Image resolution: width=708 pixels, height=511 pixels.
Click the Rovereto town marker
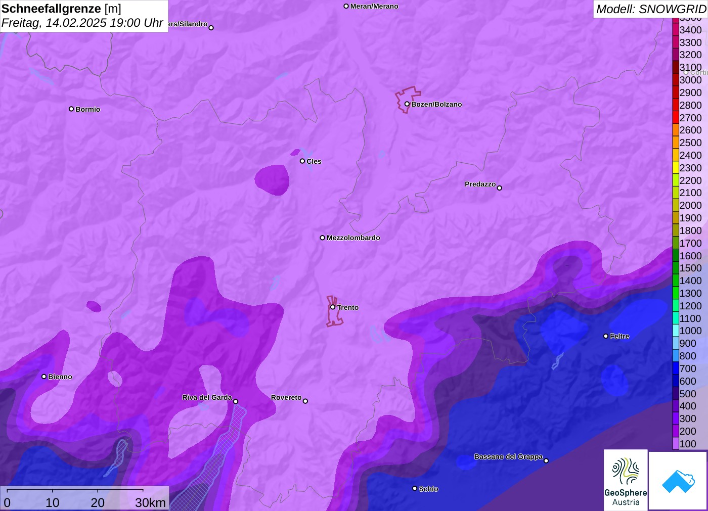pyautogui.click(x=305, y=401)
